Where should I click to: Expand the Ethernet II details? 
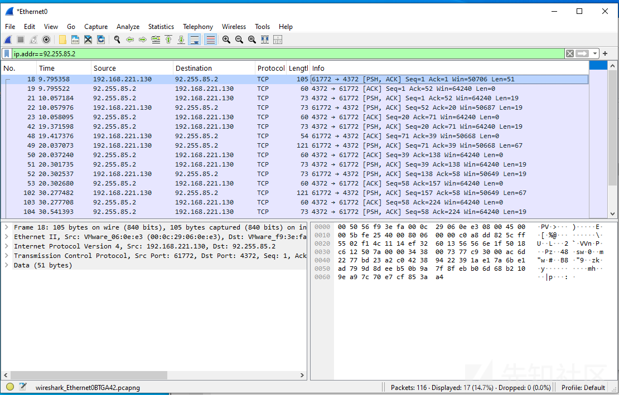pos(7,237)
